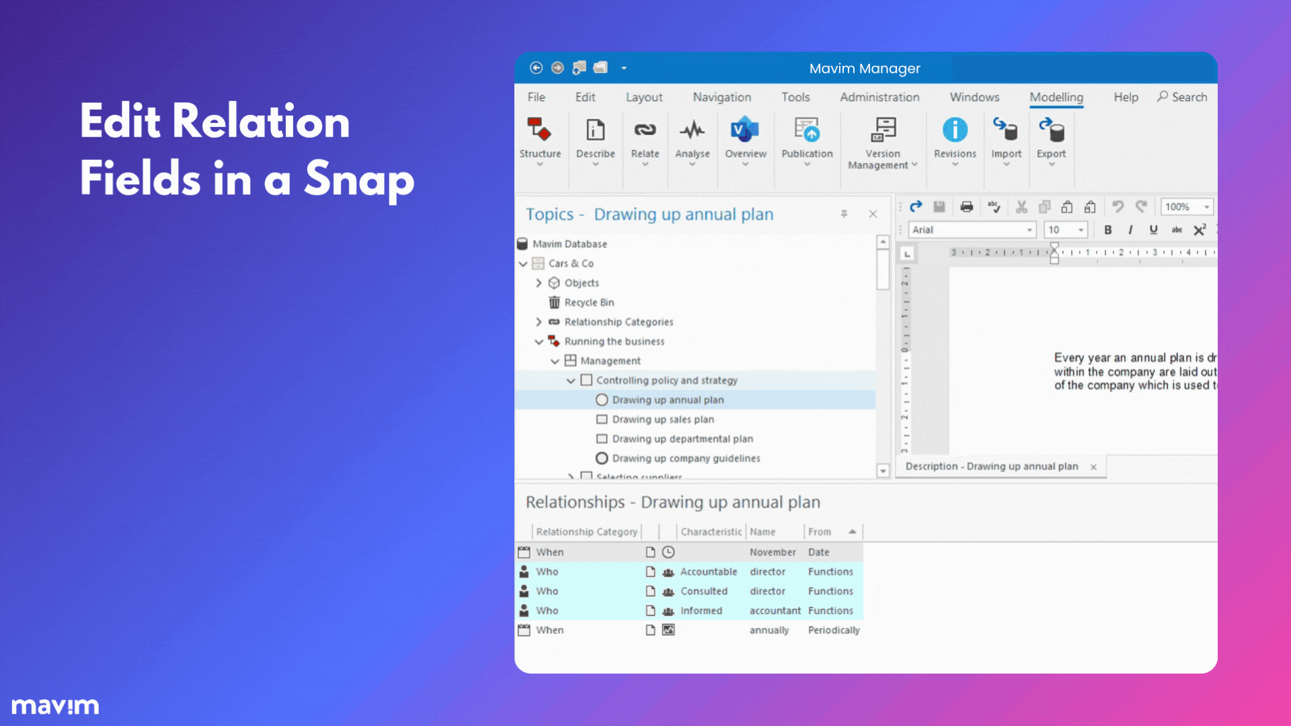Image resolution: width=1291 pixels, height=726 pixels.
Task: Collapse the Management tree node
Action: [x=555, y=361]
